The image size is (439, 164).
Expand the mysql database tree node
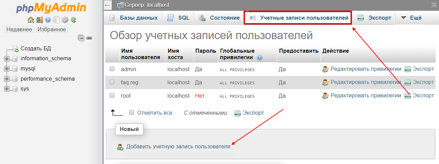[6, 69]
